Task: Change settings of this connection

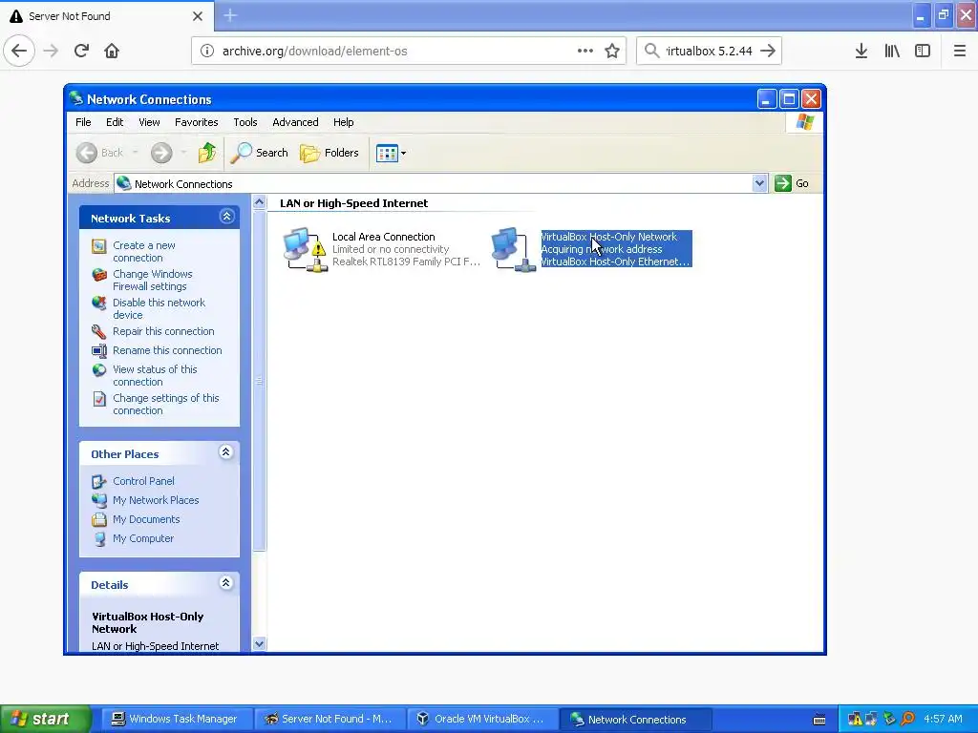Action: [x=166, y=405]
